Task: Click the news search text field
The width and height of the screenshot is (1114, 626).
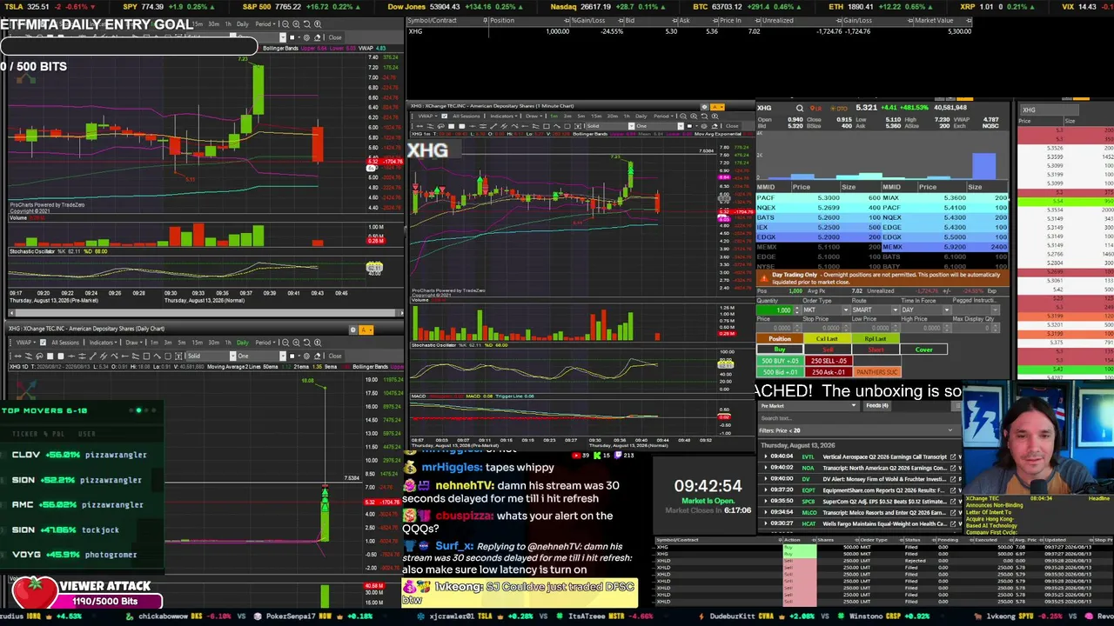Action: pyautogui.click(x=859, y=418)
